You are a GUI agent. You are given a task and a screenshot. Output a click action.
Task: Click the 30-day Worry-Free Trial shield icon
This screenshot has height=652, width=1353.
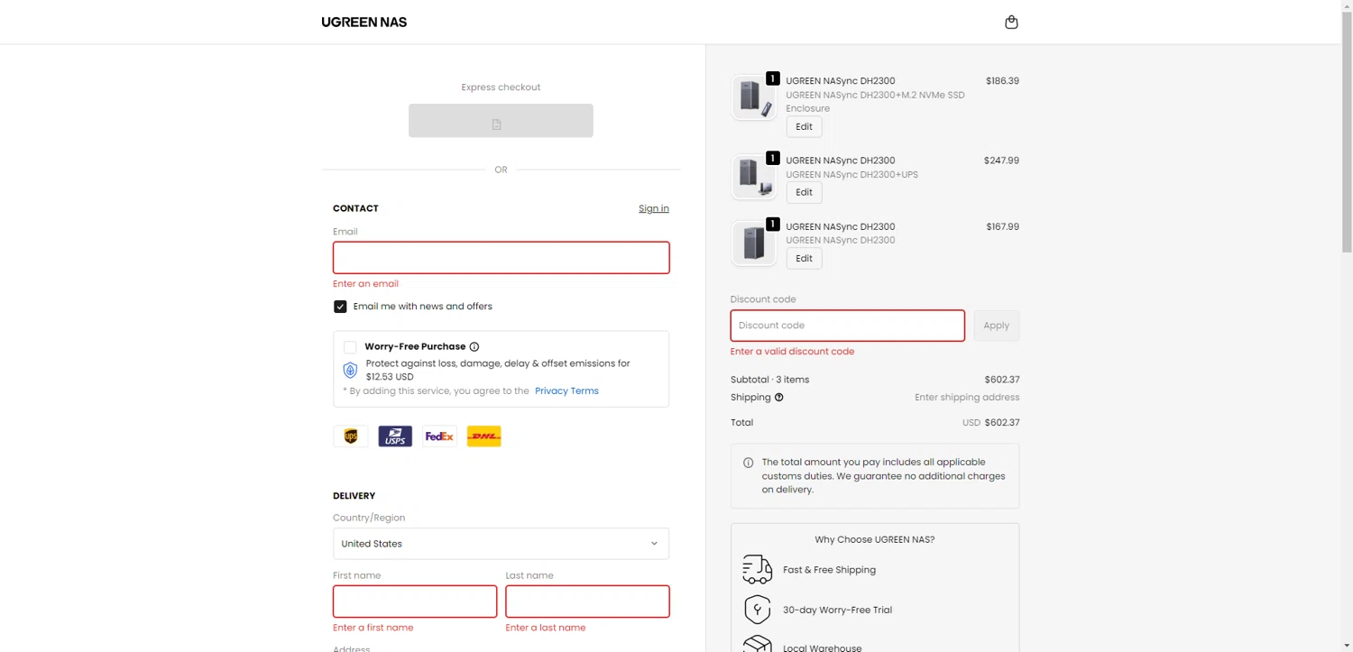click(x=758, y=610)
